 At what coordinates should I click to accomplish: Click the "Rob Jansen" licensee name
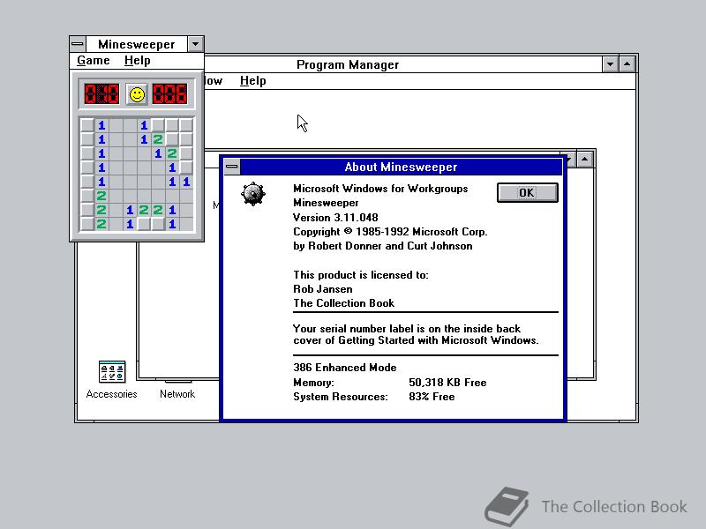(323, 289)
